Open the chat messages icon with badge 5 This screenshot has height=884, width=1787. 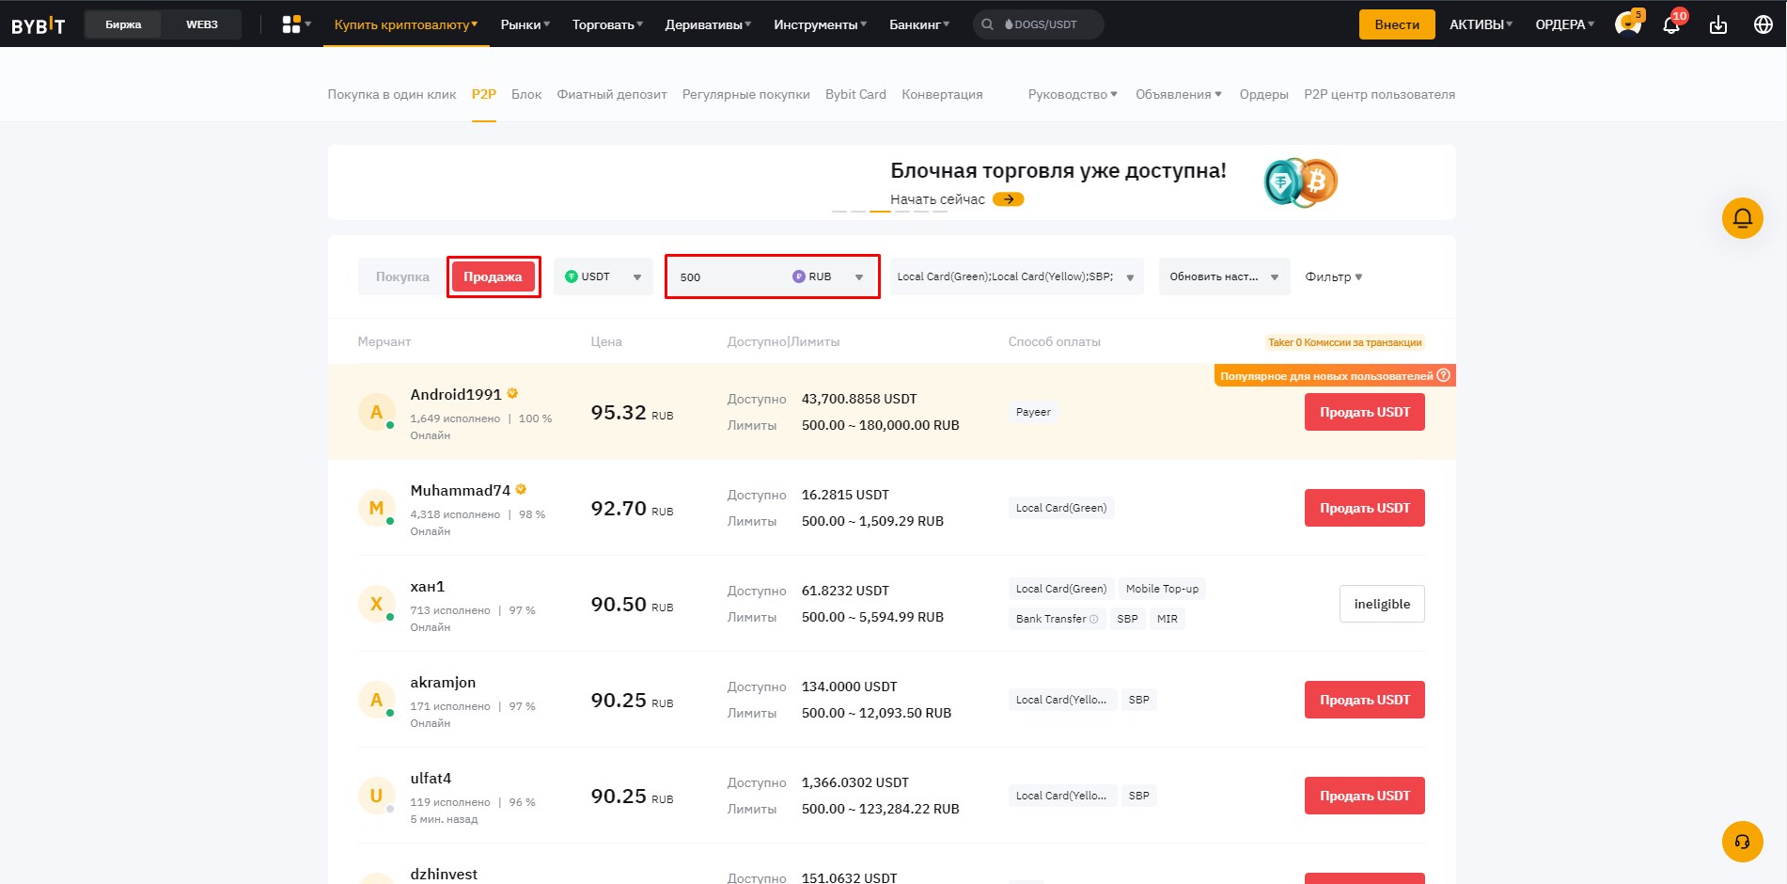tap(1628, 24)
